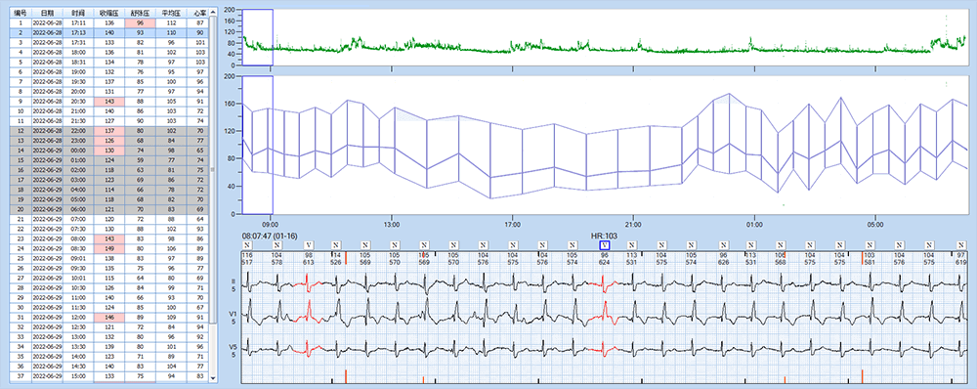The height and width of the screenshot is (389, 977).
Task: Sort by the 日期 column header
Action: (x=47, y=13)
